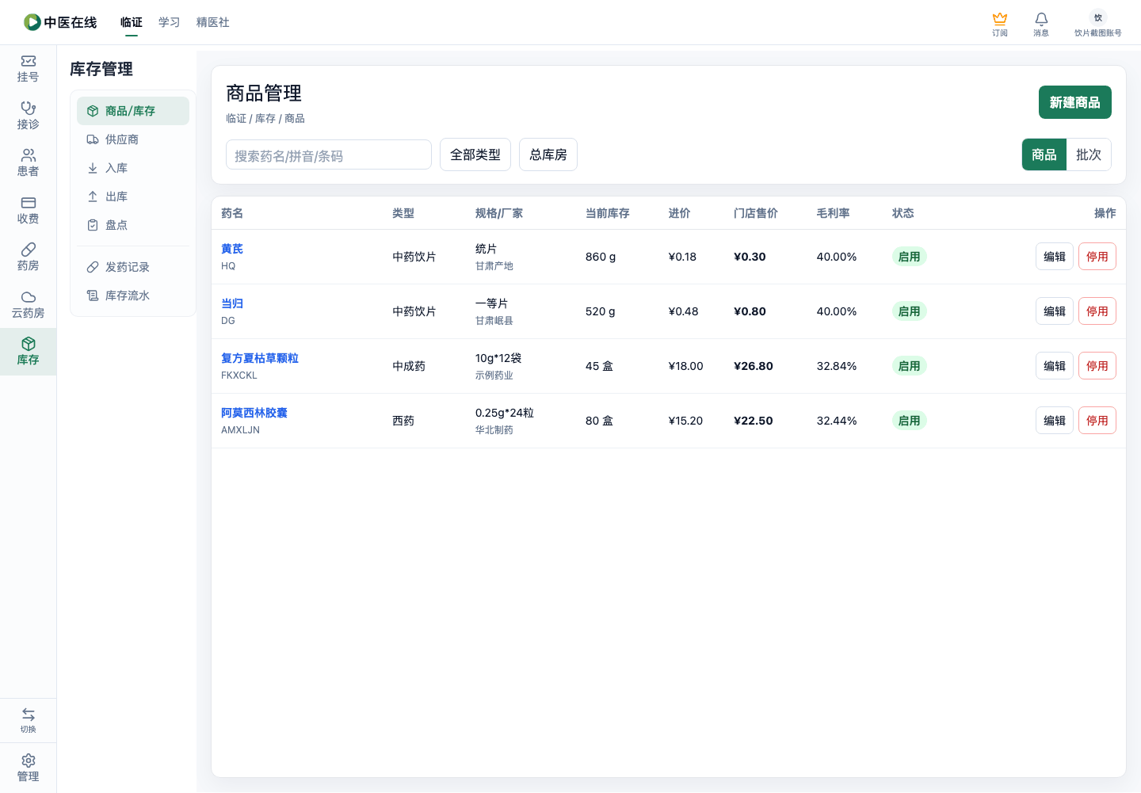
Task: Click the 药名 column header
Action: click(x=232, y=213)
